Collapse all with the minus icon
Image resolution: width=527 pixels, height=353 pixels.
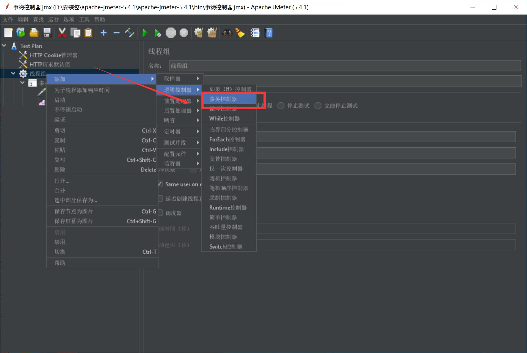pyautogui.click(x=116, y=32)
